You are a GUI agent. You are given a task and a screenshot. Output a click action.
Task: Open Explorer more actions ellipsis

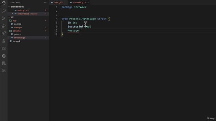pyautogui.click(x=45, y=2)
